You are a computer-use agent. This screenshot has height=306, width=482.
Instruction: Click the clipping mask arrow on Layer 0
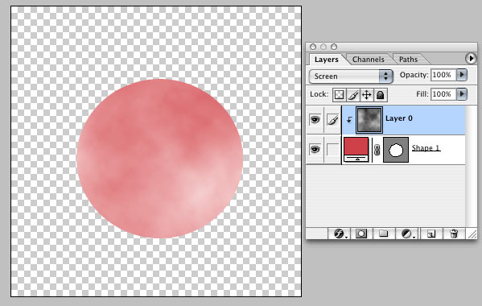[x=349, y=120]
